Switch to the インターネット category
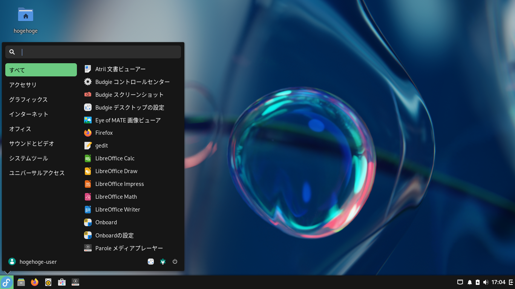 tap(41, 114)
